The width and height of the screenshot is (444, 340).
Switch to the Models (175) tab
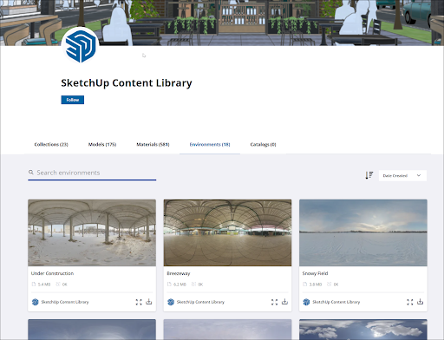102,144
